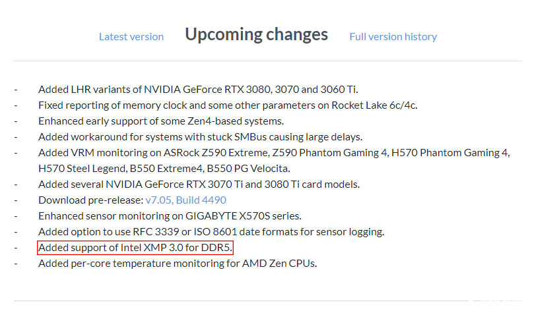The width and height of the screenshot is (557, 313).
Task: Download pre-release v7.05, Build 4490
Action: [186, 200]
